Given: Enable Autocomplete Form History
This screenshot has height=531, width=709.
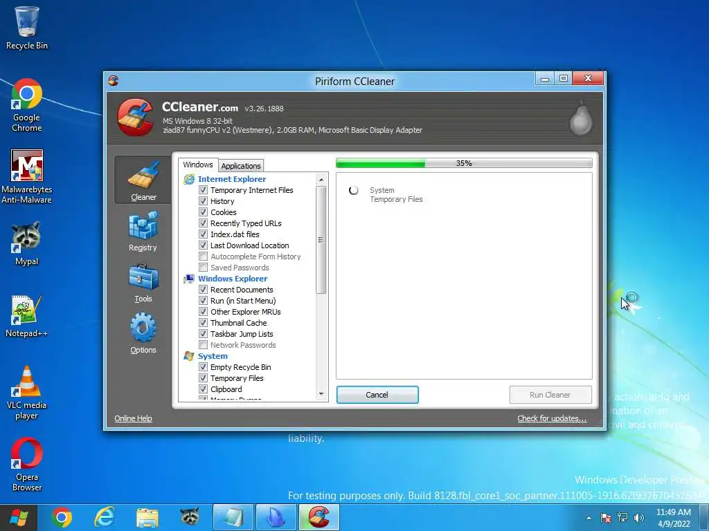Looking at the screenshot, I should click(x=203, y=257).
